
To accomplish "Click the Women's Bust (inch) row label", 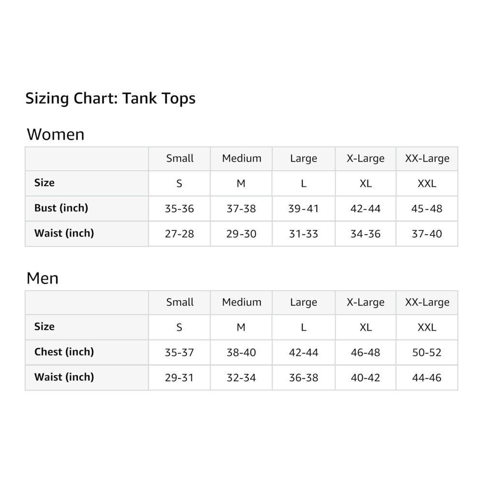I will (61, 208).
